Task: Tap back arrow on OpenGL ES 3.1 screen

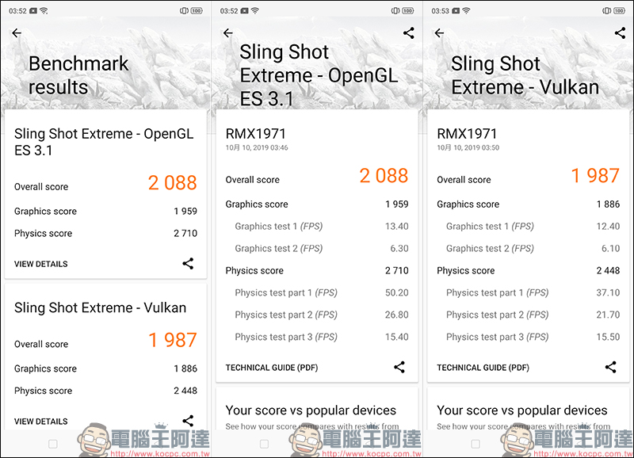Action: coord(228,32)
